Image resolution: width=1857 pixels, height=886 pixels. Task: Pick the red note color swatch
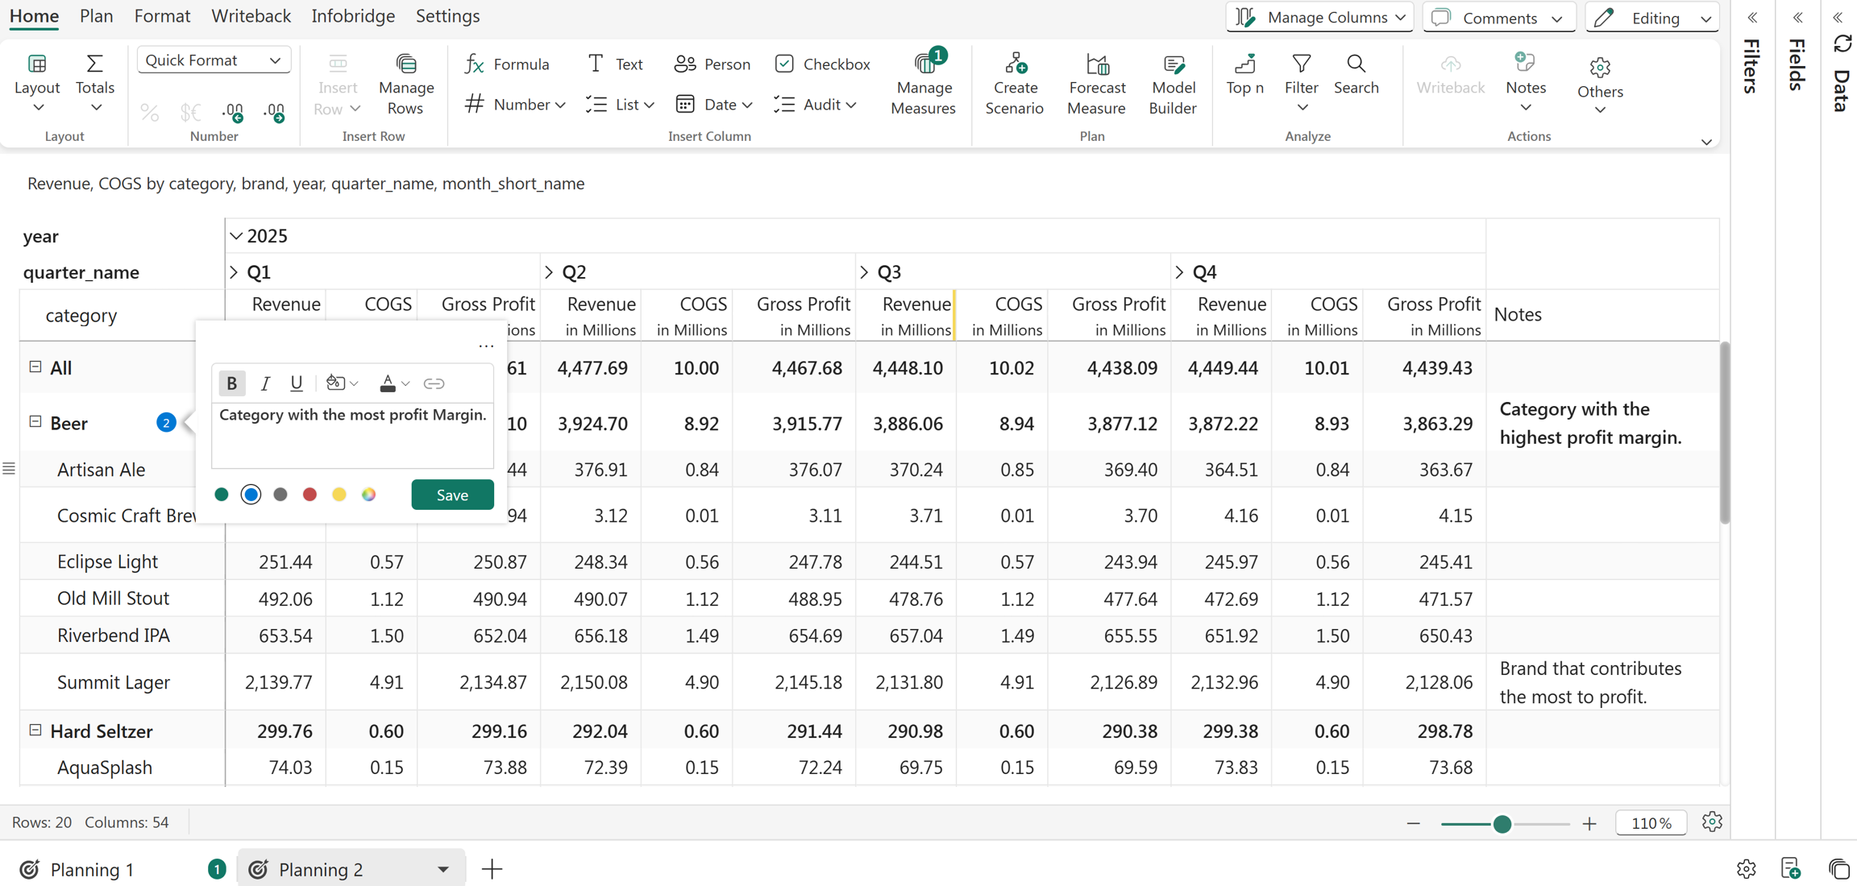pyautogui.click(x=309, y=495)
